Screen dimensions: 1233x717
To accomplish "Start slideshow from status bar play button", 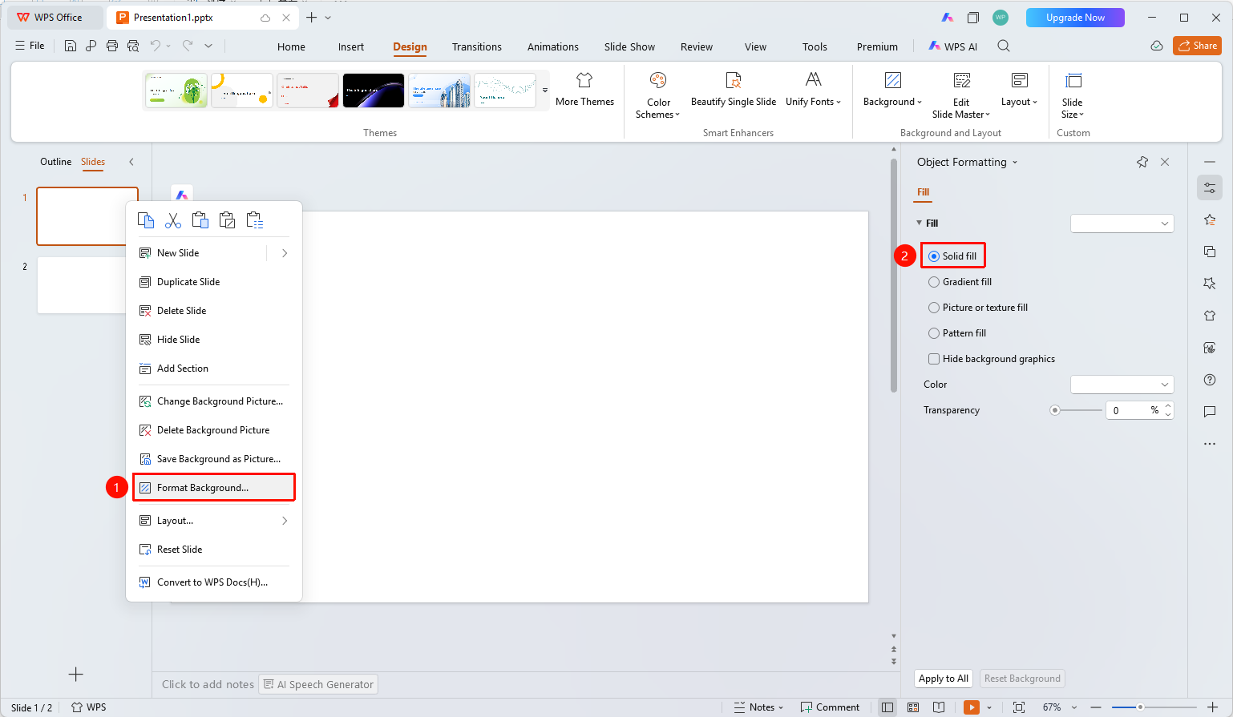I will [972, 707].
